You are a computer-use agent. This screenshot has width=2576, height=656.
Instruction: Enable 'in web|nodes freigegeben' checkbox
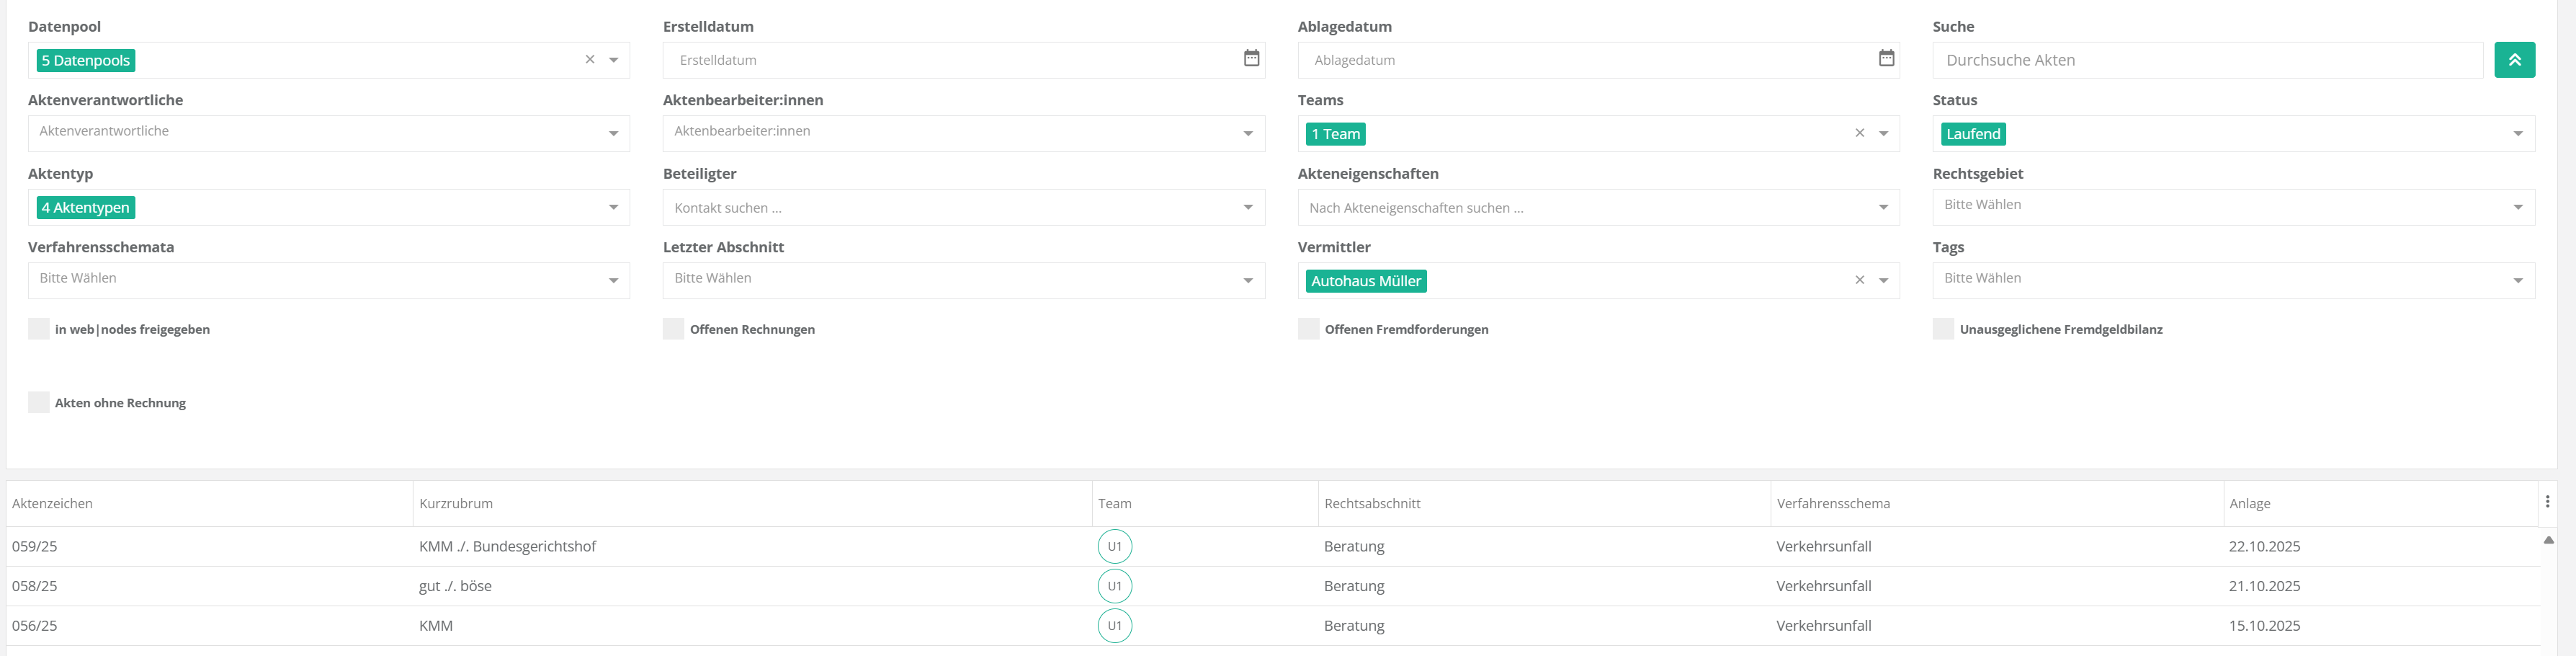[39, 329]
